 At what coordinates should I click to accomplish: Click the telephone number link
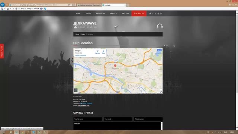87,103
